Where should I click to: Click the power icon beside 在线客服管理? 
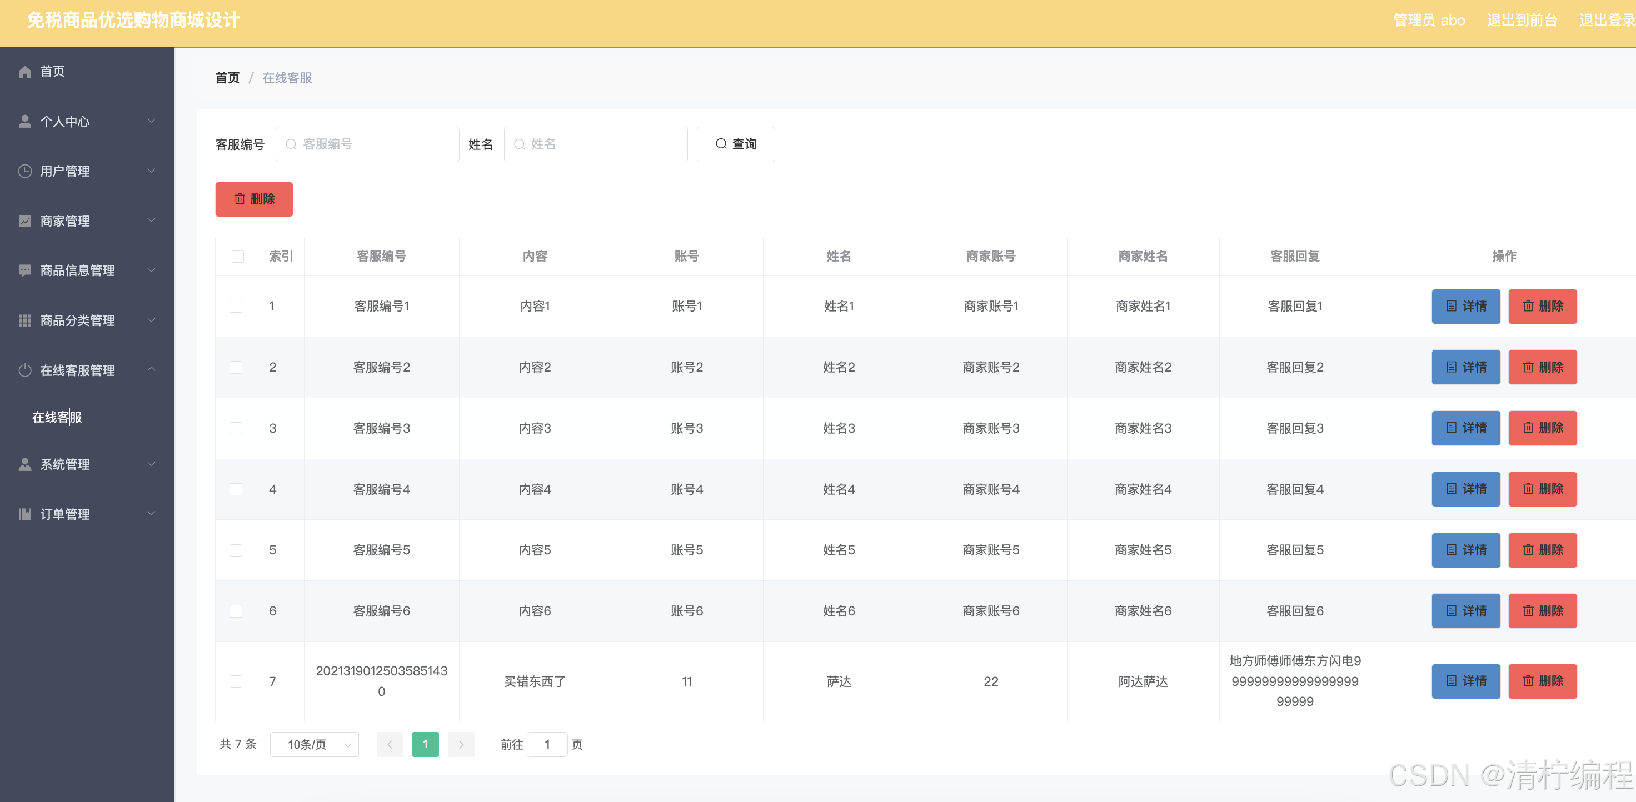[x=25, y=370]
